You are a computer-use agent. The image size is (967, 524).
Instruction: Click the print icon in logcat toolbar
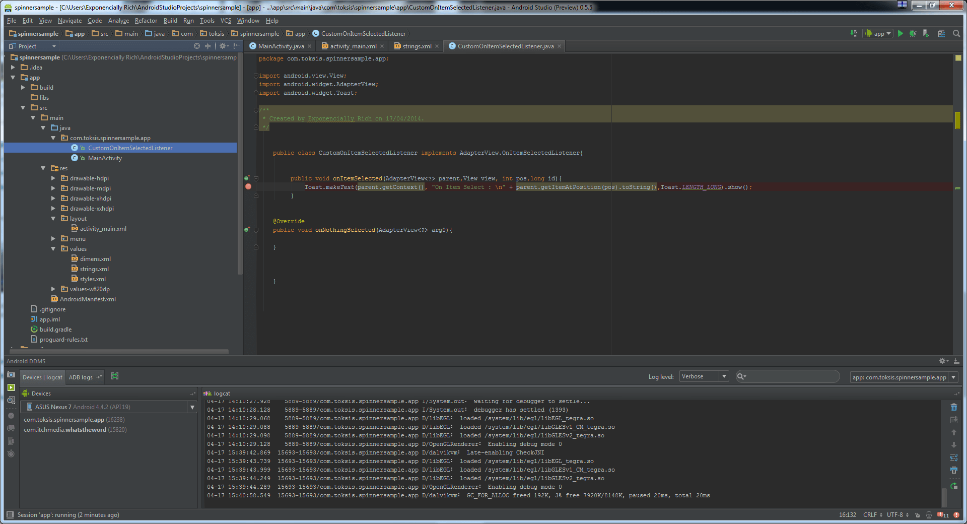[953, 470]
